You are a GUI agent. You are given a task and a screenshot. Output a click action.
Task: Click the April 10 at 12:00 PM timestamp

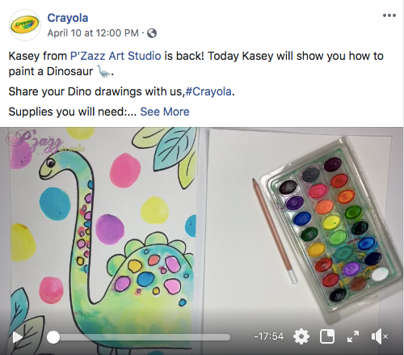93,33
